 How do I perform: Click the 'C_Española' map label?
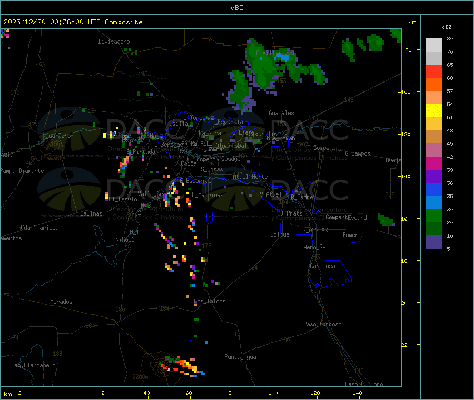(x=228, y=122)
